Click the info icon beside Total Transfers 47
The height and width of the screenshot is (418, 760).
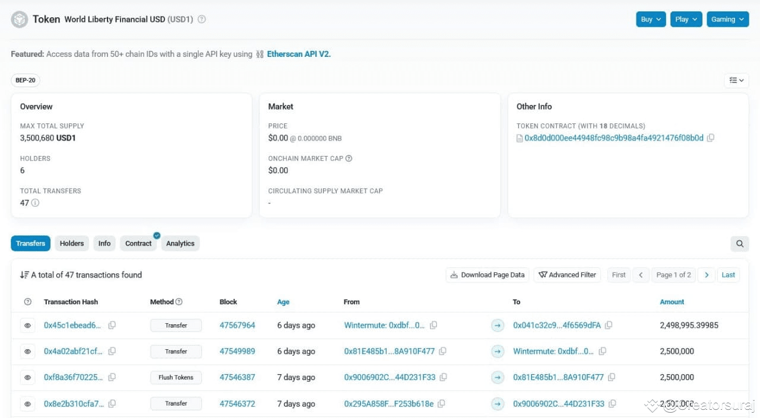(35, 203)
